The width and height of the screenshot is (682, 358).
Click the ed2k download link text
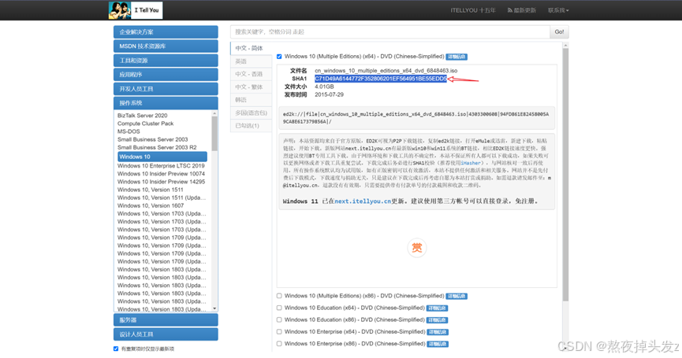click(416, 118)
